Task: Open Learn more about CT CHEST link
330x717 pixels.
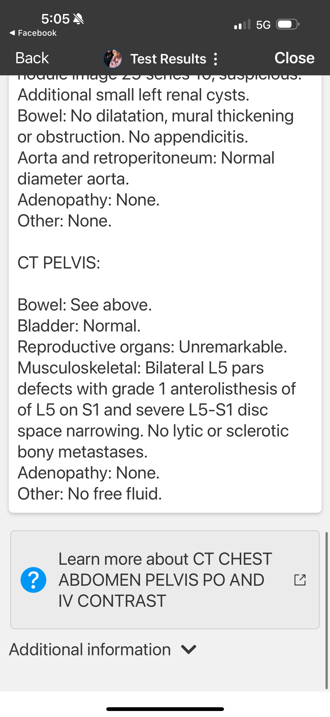Action: point(165,580)
